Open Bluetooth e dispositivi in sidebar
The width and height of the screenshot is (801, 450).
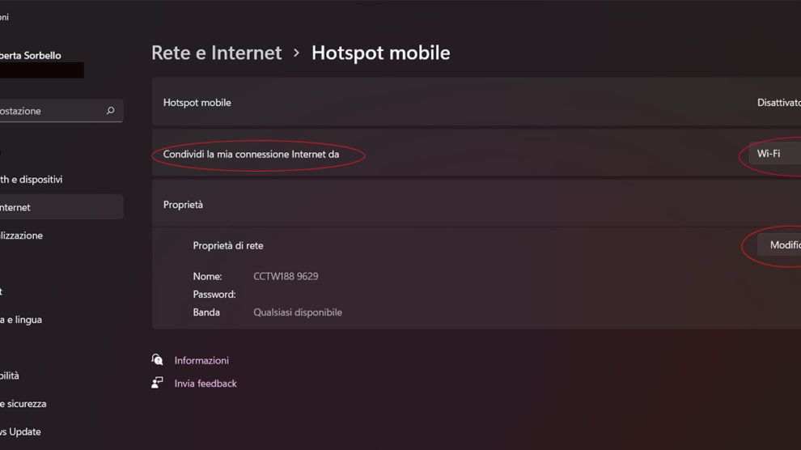32,180
